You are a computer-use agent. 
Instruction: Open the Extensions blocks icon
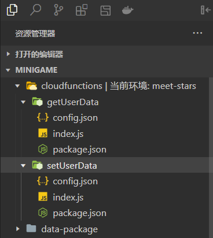click(x=82, y=10)
